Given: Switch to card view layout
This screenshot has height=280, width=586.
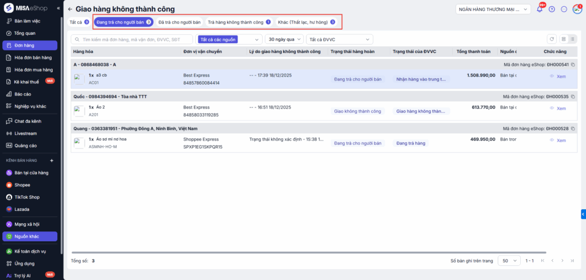Looking at the screenshot, I should coord(564,39).
